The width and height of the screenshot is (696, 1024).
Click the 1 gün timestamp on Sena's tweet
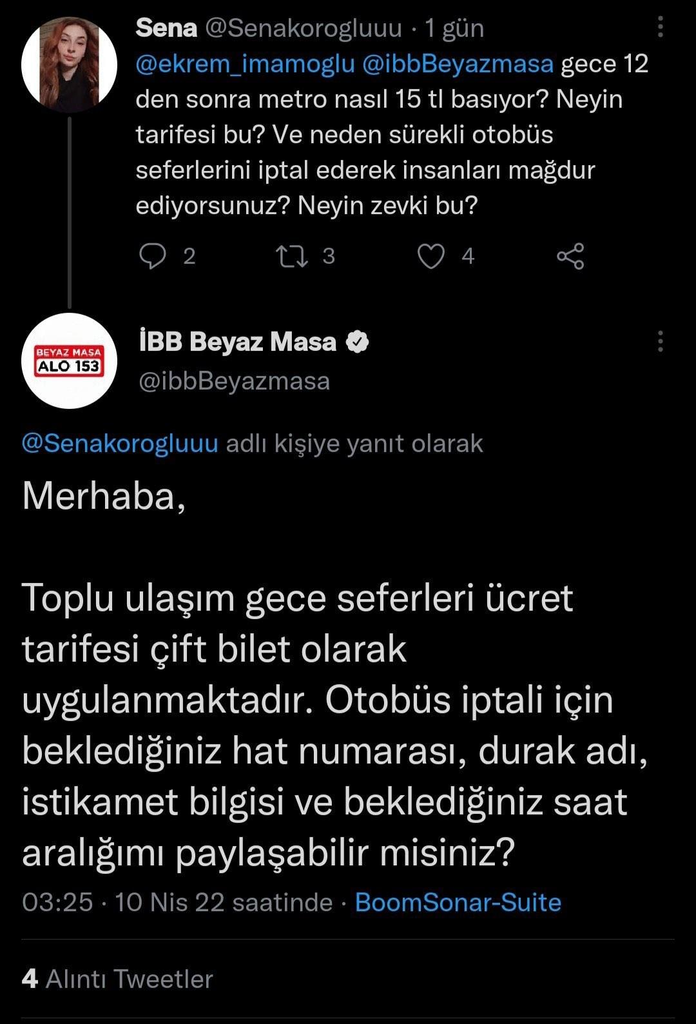454,28
